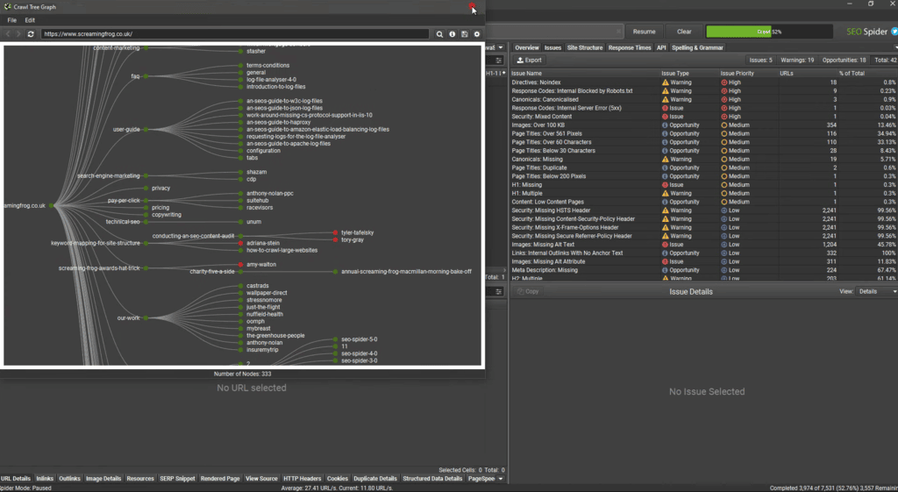The width and height of the screenshot is (898, 492).
Task: Open the Rendered Page bottom tab
Action: pyautogui.click(x=220, y=478)
